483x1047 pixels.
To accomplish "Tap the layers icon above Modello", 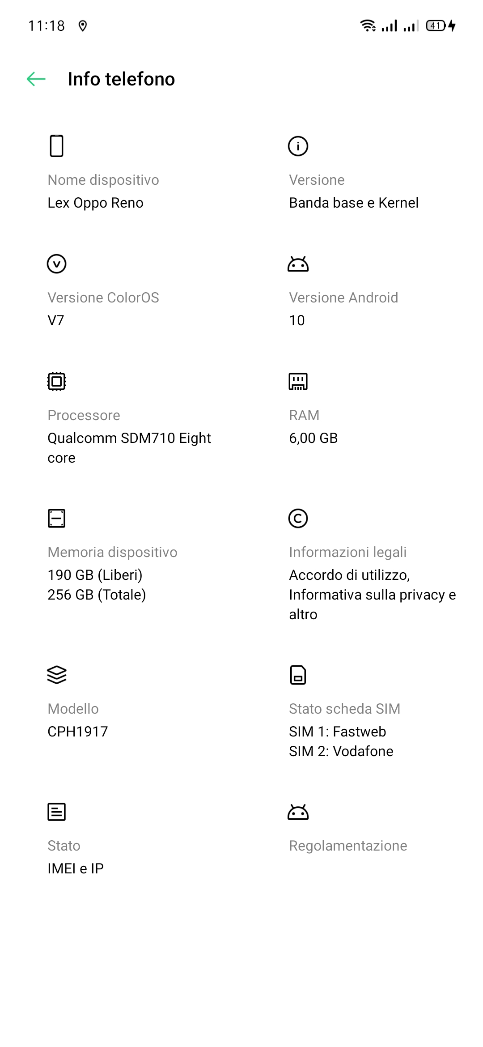I will click(56, 675).
